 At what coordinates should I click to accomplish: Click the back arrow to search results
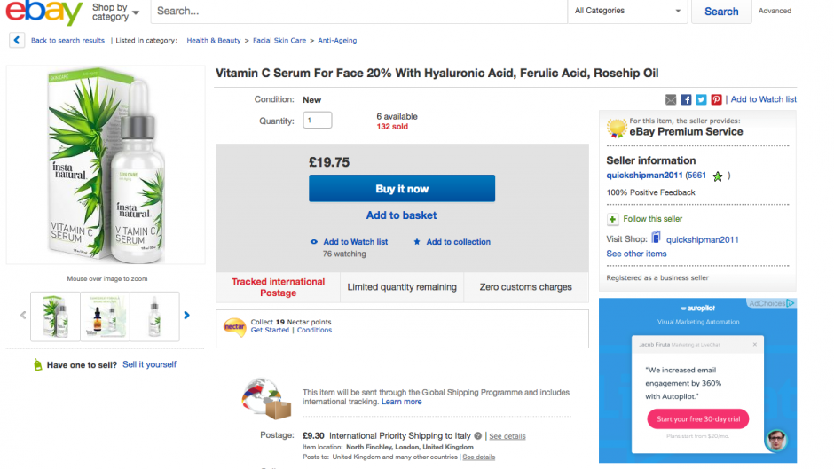point(17,40)
